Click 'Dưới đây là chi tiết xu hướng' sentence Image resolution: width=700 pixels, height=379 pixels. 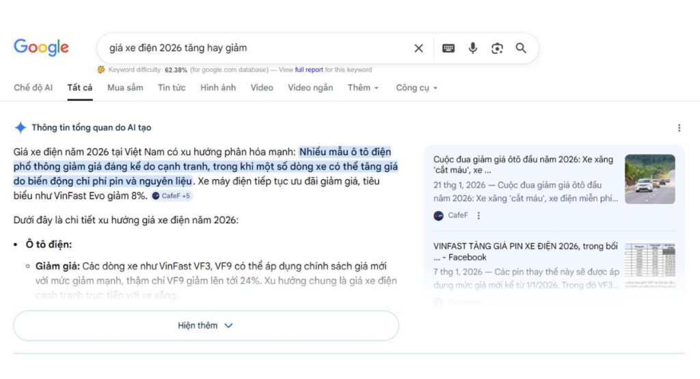tap(126, 220)
